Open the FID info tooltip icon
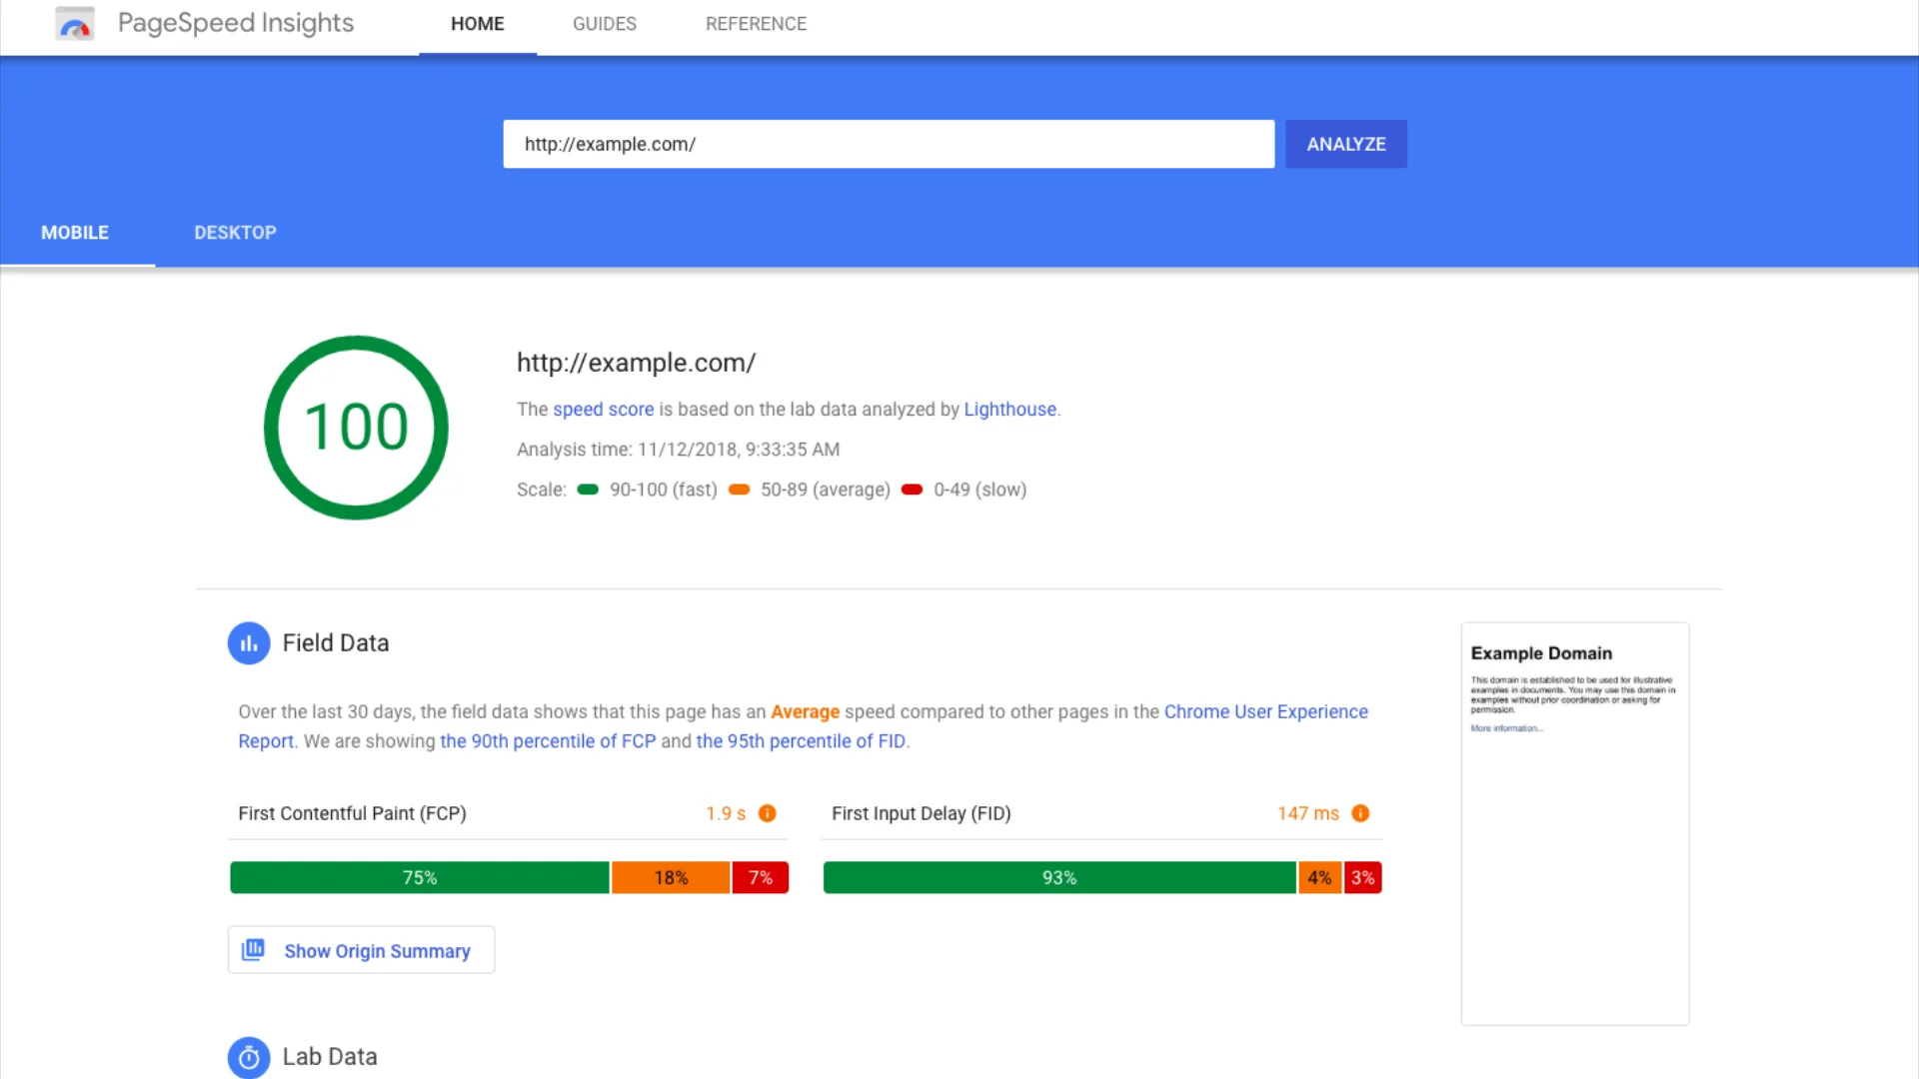 (1360, 813)
